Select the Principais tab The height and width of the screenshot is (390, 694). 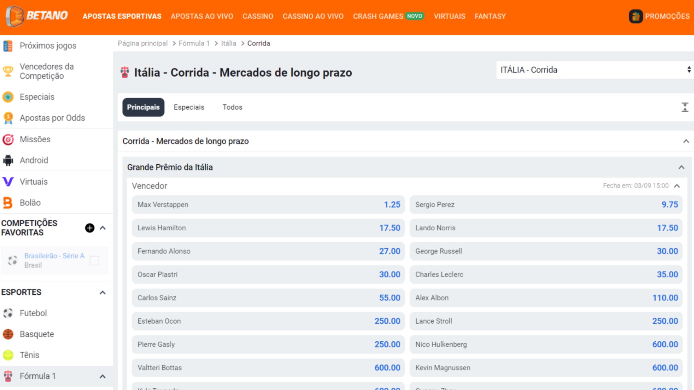[x=143, y=107]
